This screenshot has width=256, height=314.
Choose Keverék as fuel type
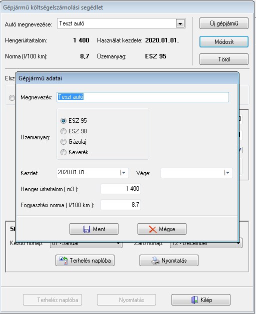(63, 152)
